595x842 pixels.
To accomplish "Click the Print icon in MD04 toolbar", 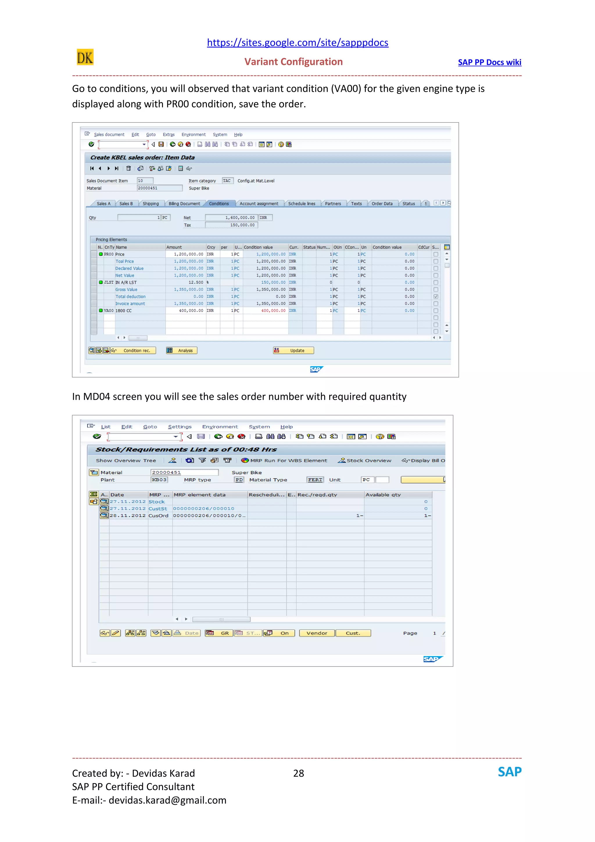I will 259,436.
